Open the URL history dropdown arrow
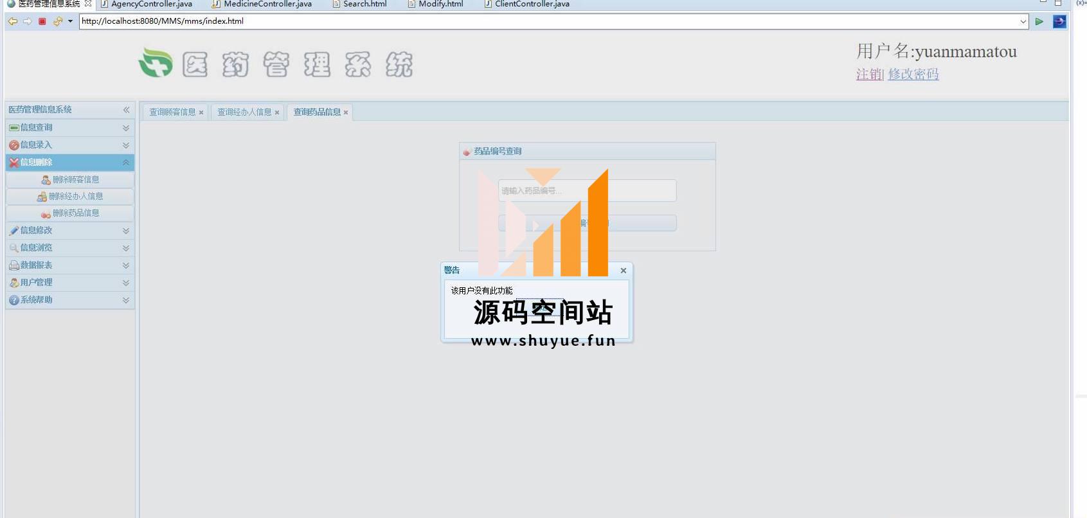 click(x=1023, y=21)
